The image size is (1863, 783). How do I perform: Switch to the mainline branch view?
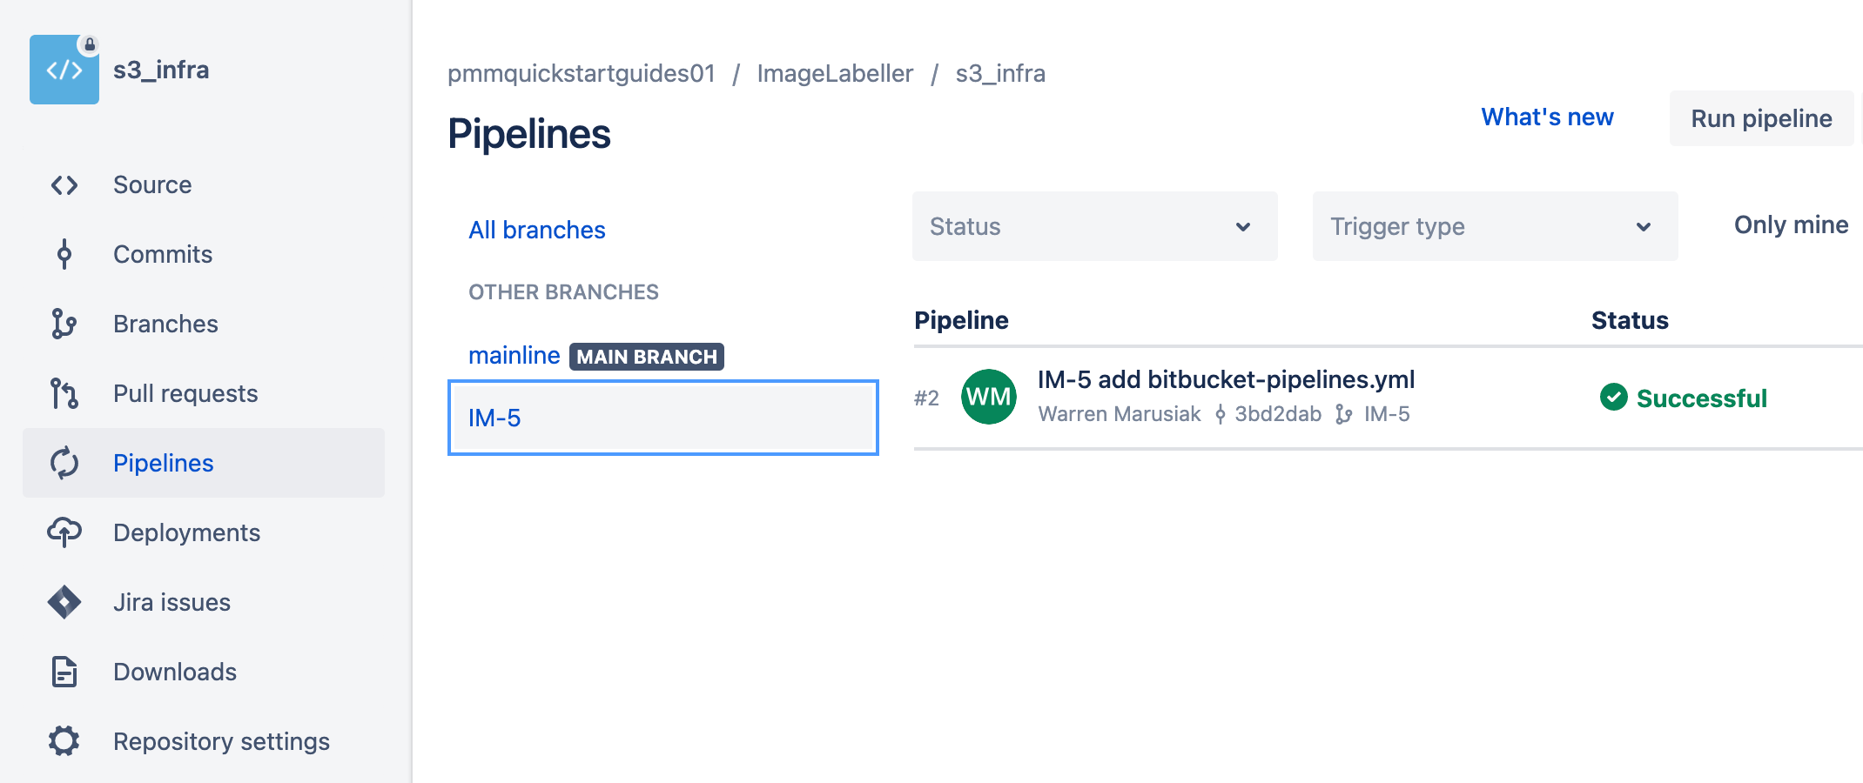click(x=515, y=355)
